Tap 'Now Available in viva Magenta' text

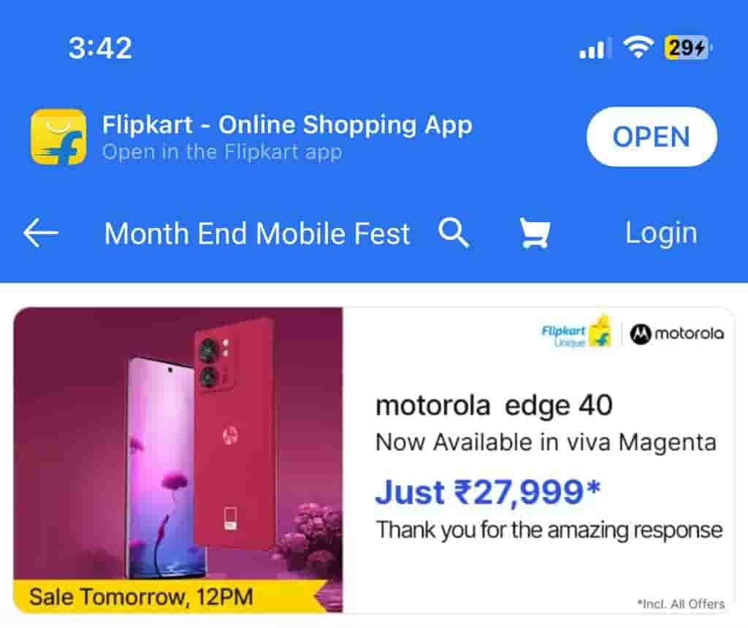tap(546, 442)
